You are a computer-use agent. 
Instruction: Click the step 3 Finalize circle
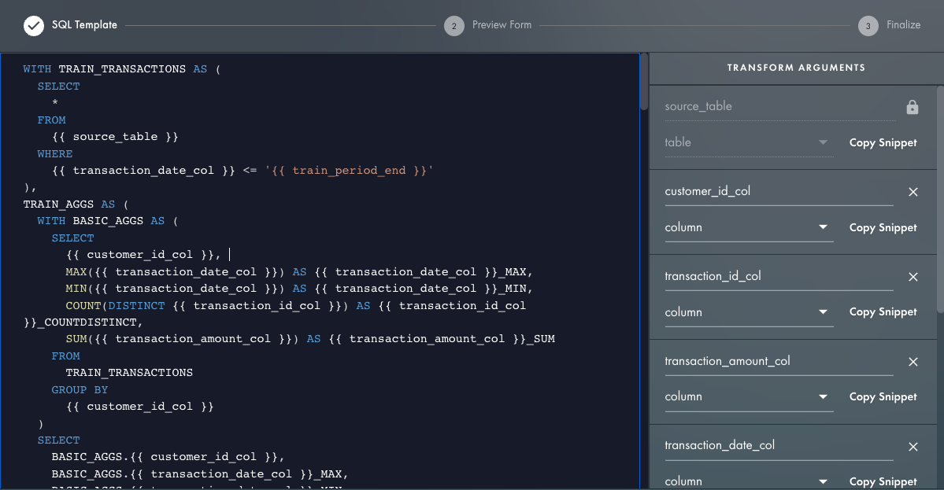(868, 26)
